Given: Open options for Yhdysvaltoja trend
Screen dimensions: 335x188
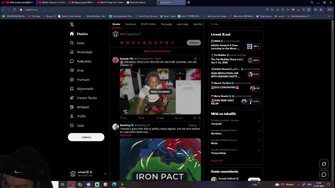Looking at the screenshot, I should (x=259, y=150).
